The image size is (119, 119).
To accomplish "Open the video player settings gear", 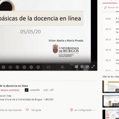I will [82, 67].
